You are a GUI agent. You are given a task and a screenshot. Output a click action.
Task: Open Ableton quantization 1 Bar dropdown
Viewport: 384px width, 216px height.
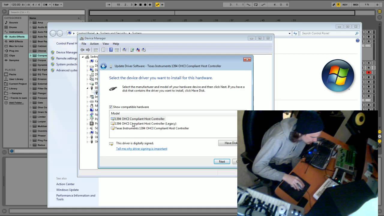tap(57, 4)
